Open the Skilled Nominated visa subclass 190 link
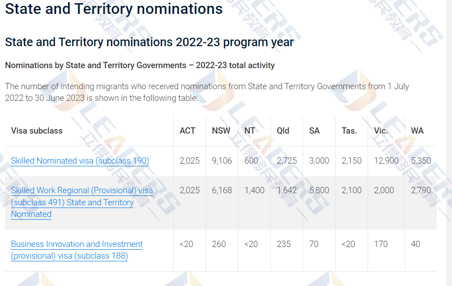 [80, 160]
